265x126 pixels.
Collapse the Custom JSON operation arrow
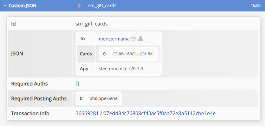click(5, 6)
